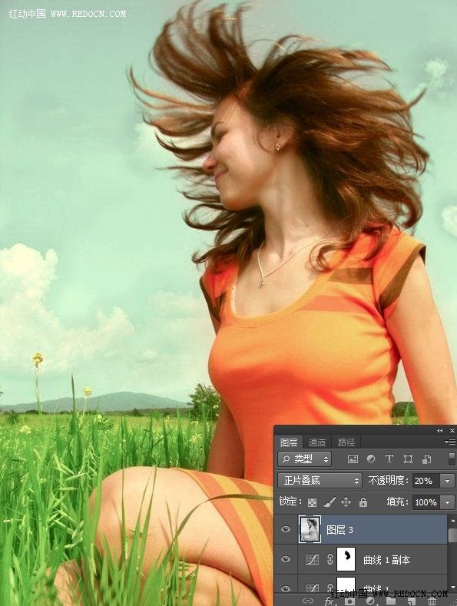Viewport: 457px width, 606px height.
Task: Click the link layers chain icon
Action: 308,601
